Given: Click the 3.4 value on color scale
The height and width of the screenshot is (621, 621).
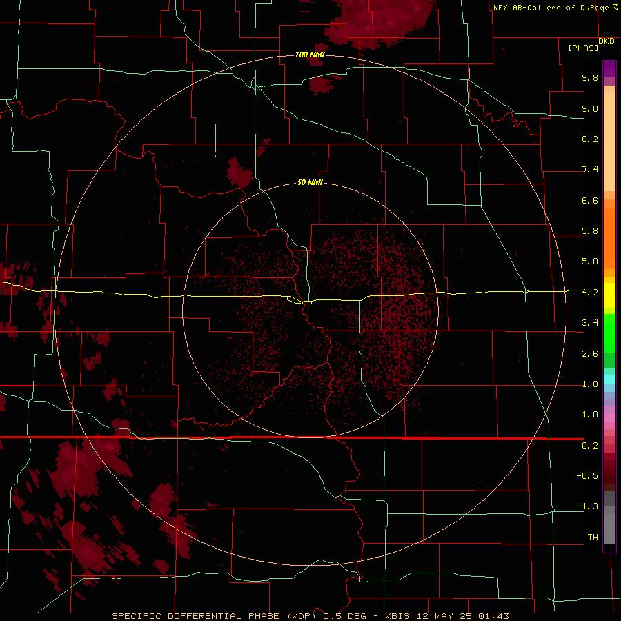Looking at the screenshot, I should pyautogui.click(x=590, y=323).
